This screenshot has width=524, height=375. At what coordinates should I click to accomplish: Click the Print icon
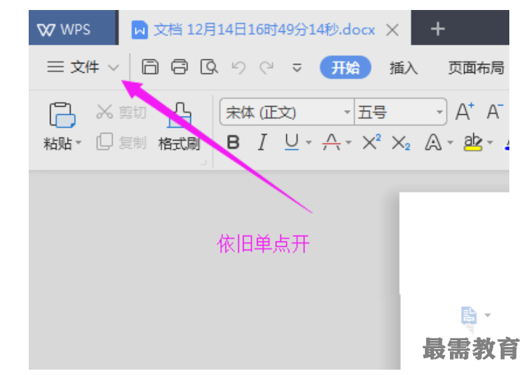(x=180, y=67)
